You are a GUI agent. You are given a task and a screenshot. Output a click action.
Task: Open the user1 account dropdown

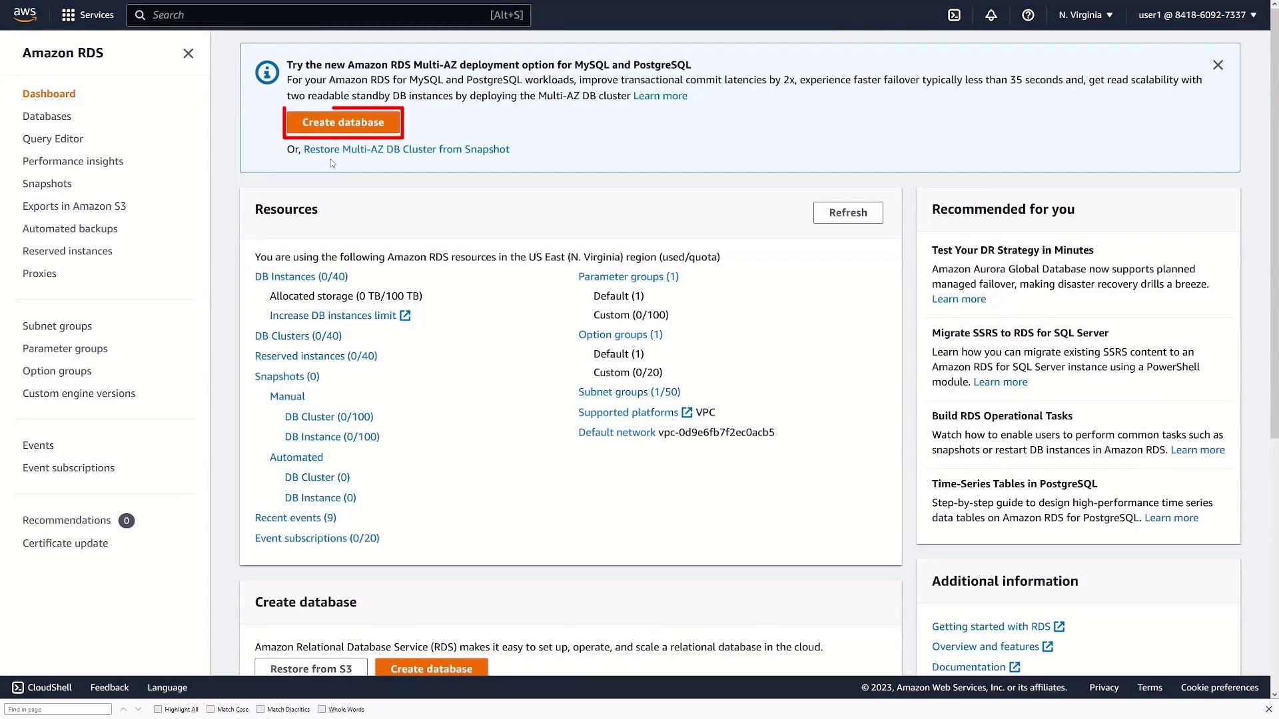click(x=1197, y=15)
